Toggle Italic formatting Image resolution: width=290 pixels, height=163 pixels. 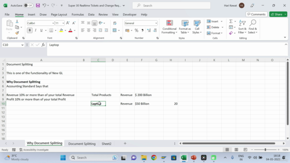pos(35,30)
